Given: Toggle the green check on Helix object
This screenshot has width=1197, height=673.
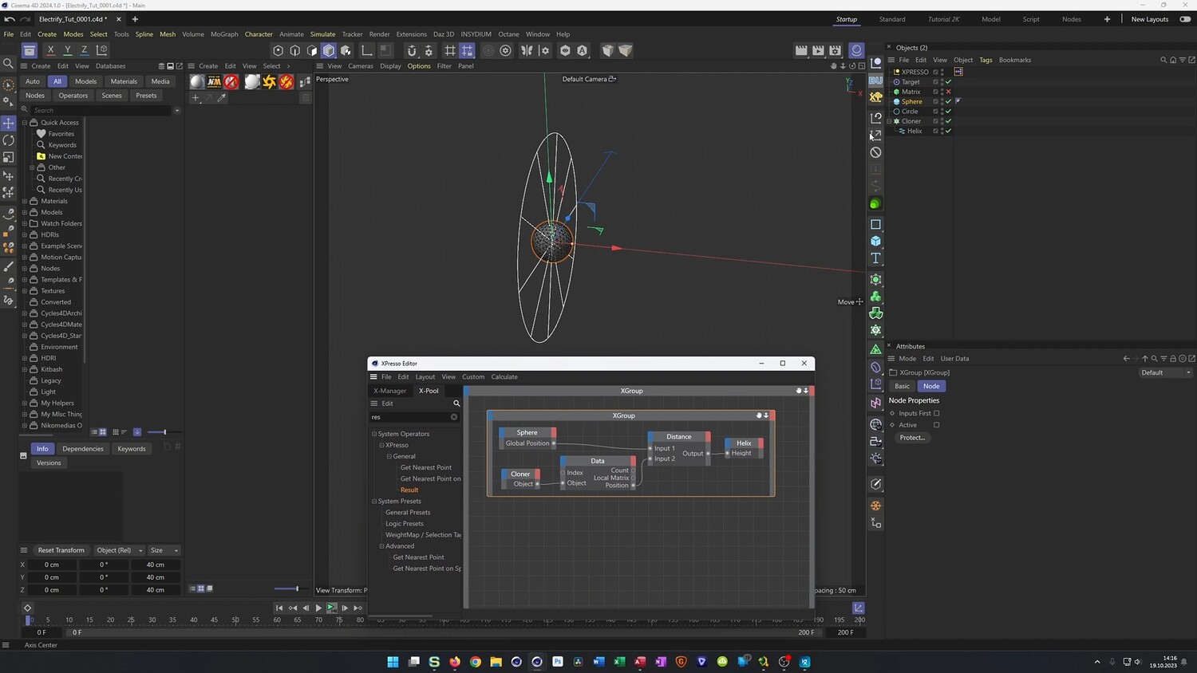Looking at the screenshot, I should click(948, 131).
